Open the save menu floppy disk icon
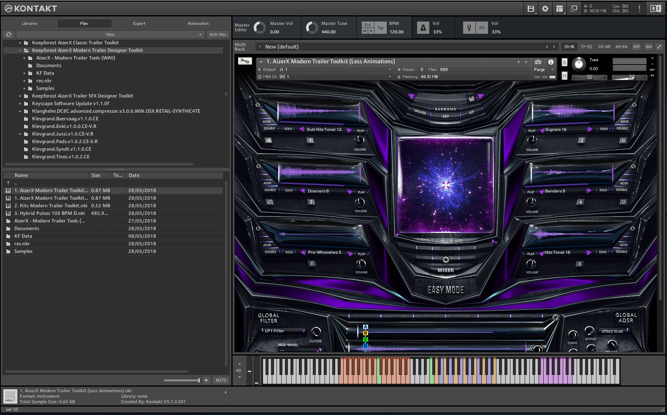Viewport: 667px width, 415px height. pyautogui.click(x=531, y=8)
